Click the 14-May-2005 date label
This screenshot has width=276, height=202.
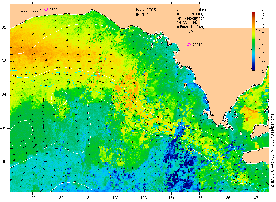143,10
